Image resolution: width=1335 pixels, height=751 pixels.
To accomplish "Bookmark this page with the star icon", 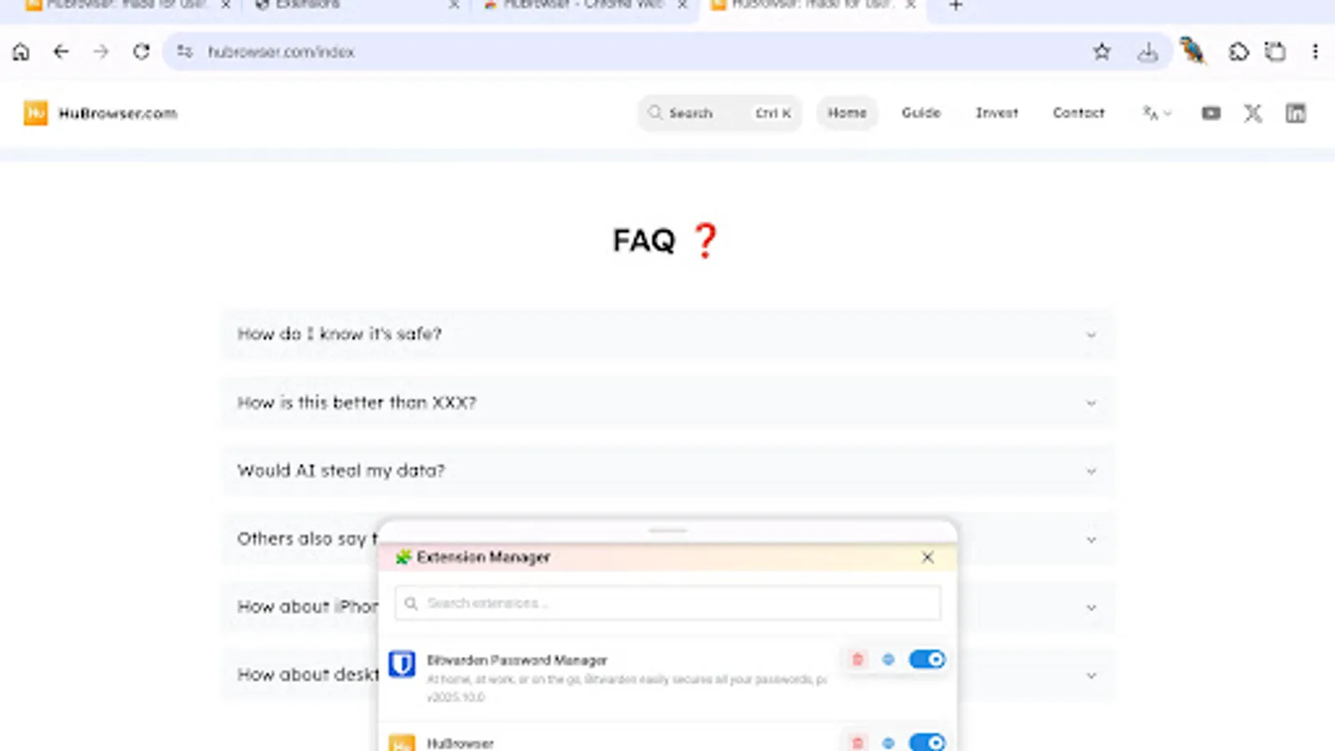I will [x=1102, y=52].
